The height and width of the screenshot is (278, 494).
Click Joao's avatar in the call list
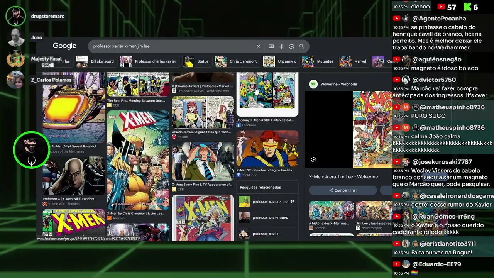click(x=16, y=37)
